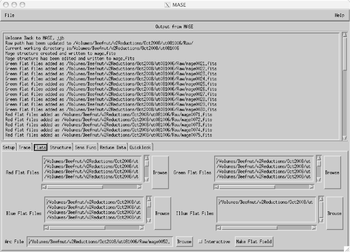The image size is (350, 252).
Task: Click the Red Flat Files vertical scrollbar thumb
Action: click(147, 164)
